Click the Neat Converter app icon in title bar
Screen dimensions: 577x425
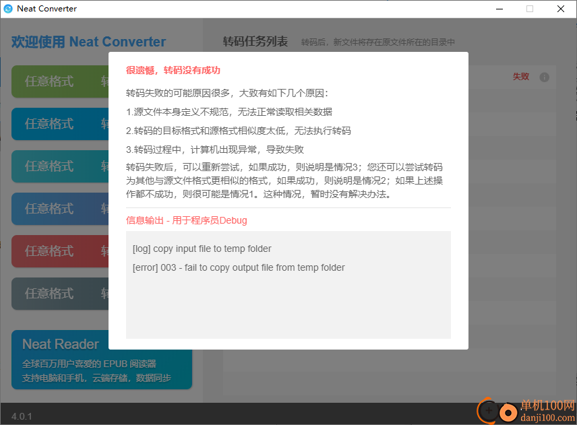click(x=8, y=9)
